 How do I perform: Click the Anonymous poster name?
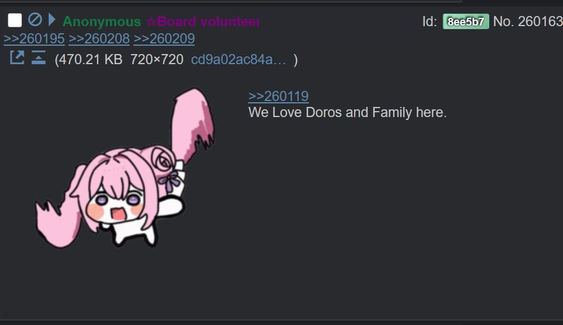[x=102, y=21]
